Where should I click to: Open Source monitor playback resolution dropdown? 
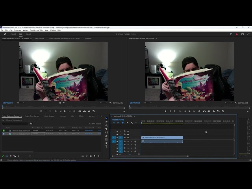click(x=103, y=103)
